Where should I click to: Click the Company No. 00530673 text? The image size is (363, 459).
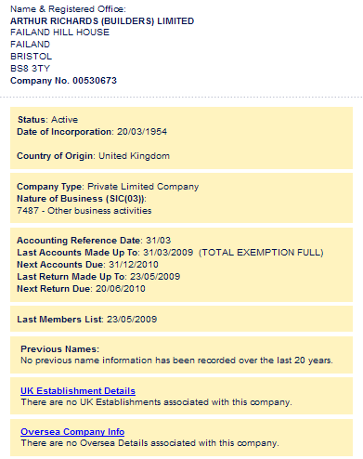click(63, 81)
